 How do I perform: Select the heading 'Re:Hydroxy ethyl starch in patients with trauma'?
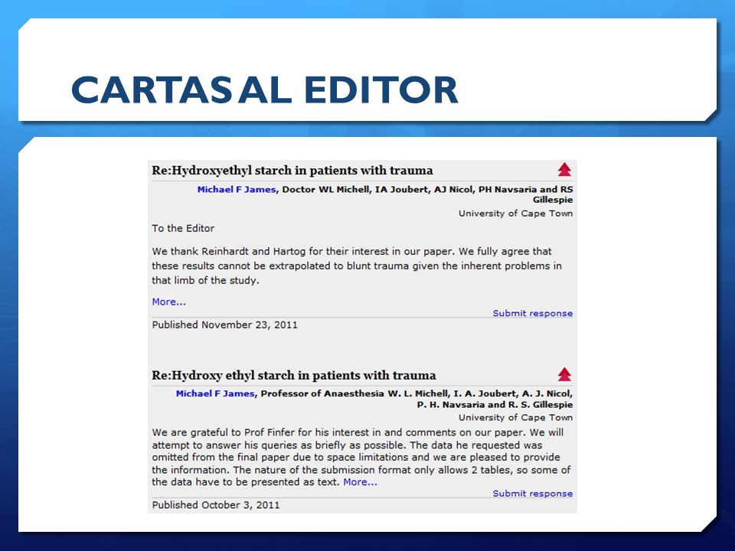[x=294, y=375]
